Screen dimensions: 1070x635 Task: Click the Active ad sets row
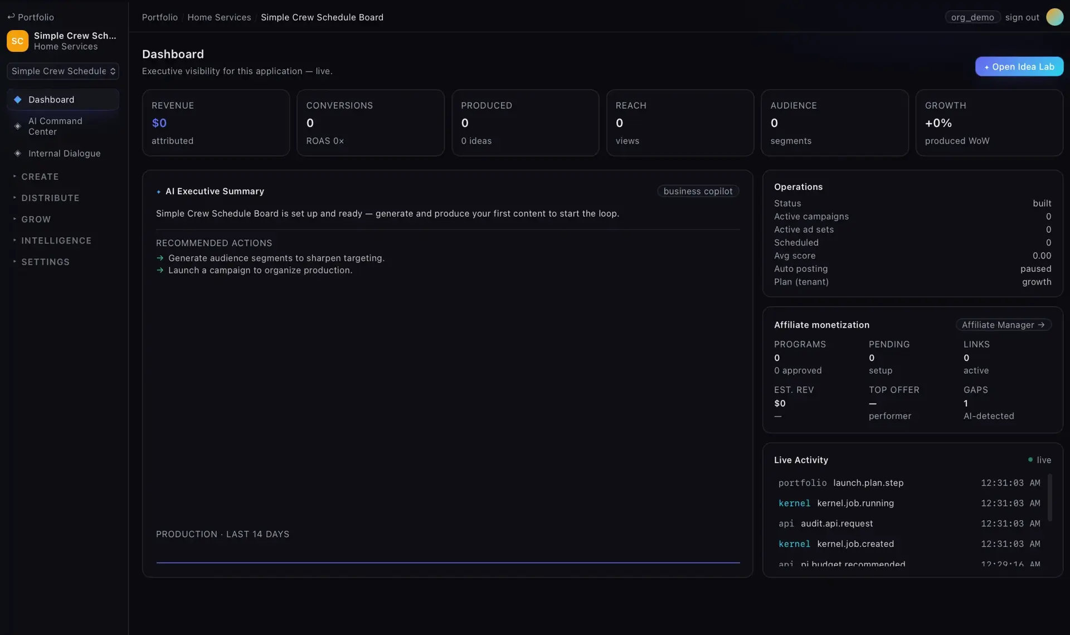tap(912, 229)
